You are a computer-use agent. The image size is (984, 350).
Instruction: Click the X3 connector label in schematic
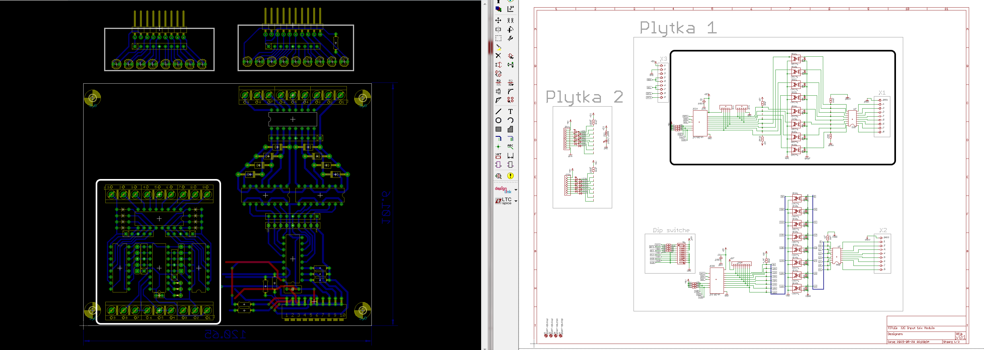(x=663, y=59)
